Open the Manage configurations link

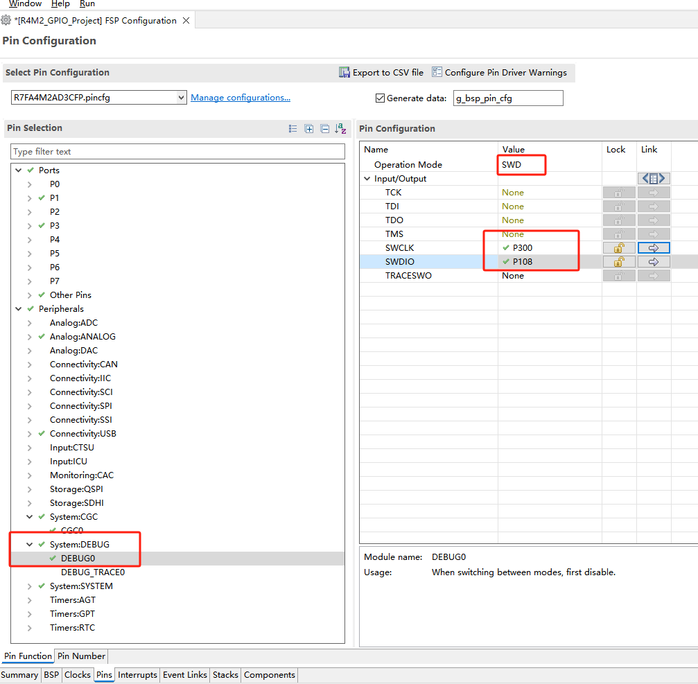[x=241, y=98]
